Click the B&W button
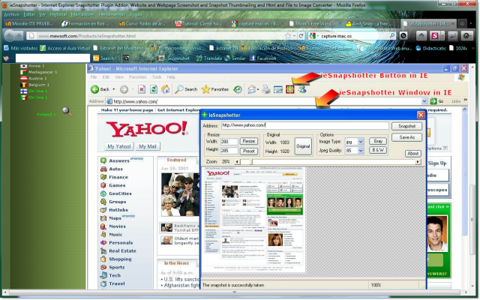The width and height of the screenshot is (480, 300). [x=378, y=150]
